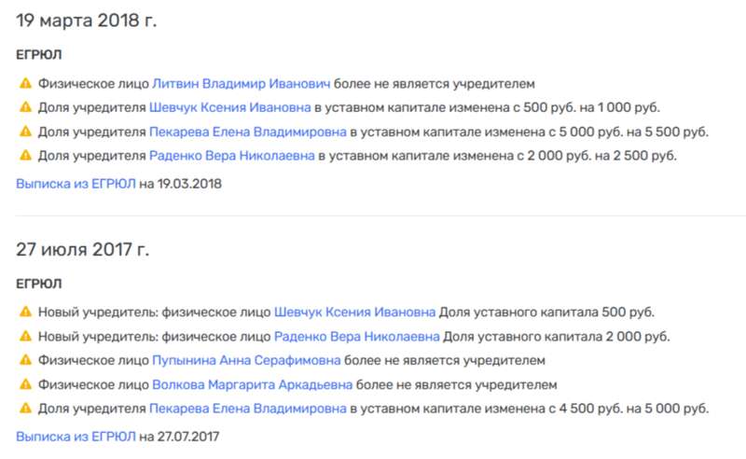Click warning icon for new founder Шевчук 500 руб.
This screenshot has width=746, height=459.
click(23, 311)
